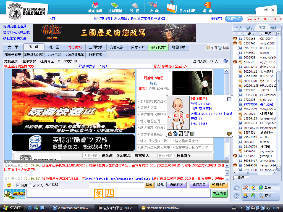The height and width of the screenshot is (212, 283).
Task: Tick the square box in user info popup
Action: [229, 99]
